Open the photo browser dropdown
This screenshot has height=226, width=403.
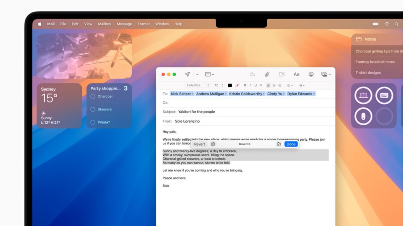(326, 74)
